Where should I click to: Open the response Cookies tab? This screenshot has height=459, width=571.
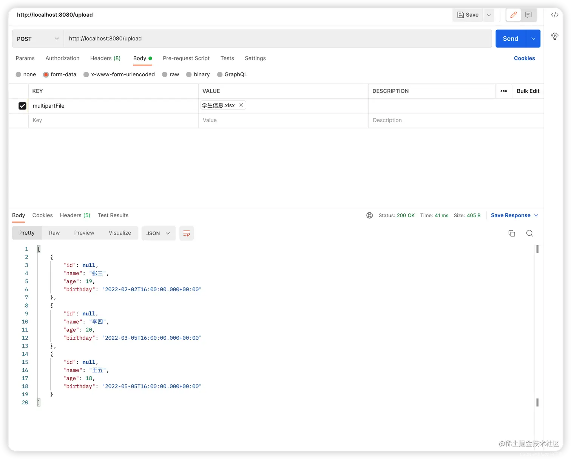(42, 215)
